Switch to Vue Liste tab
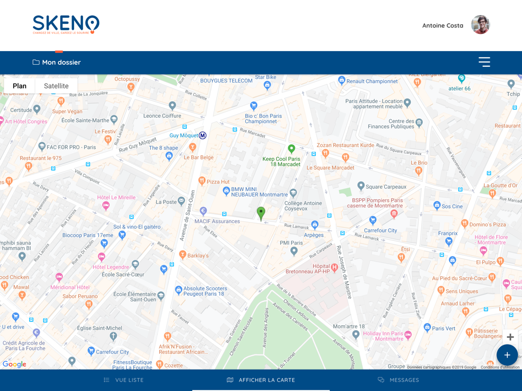The height and width of the screenshot is (391, 522). (124, 380)
